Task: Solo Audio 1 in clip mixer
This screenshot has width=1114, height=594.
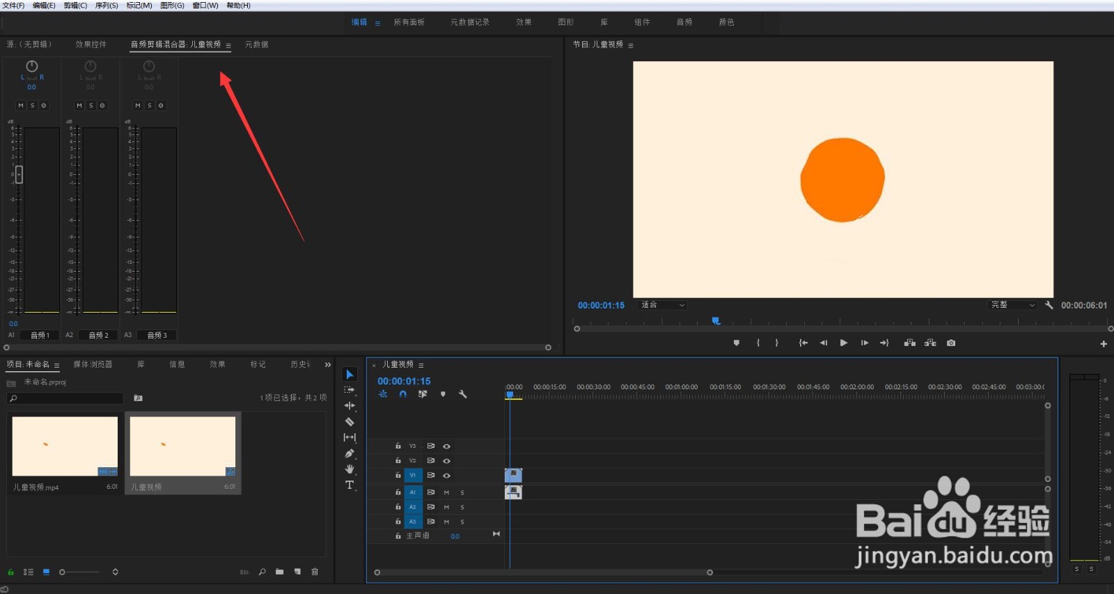Action: [32, 106]
